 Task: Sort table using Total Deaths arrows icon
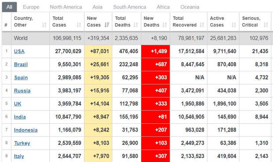[x=136, y=25]
